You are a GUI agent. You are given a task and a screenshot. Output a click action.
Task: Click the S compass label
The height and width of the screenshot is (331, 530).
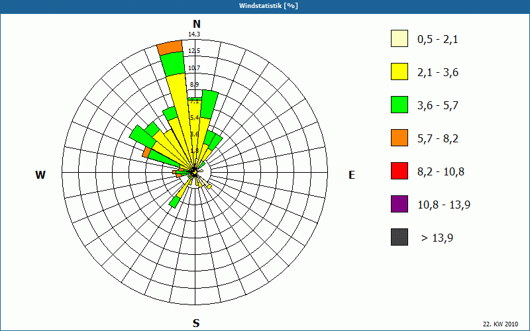(x=196, y=323)
